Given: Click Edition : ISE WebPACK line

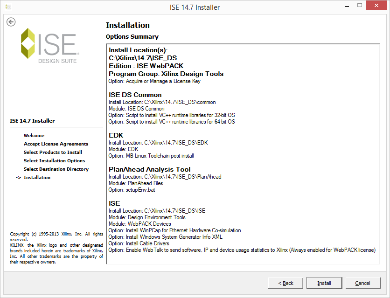Looking at the screenshot, I should (146, 66).
